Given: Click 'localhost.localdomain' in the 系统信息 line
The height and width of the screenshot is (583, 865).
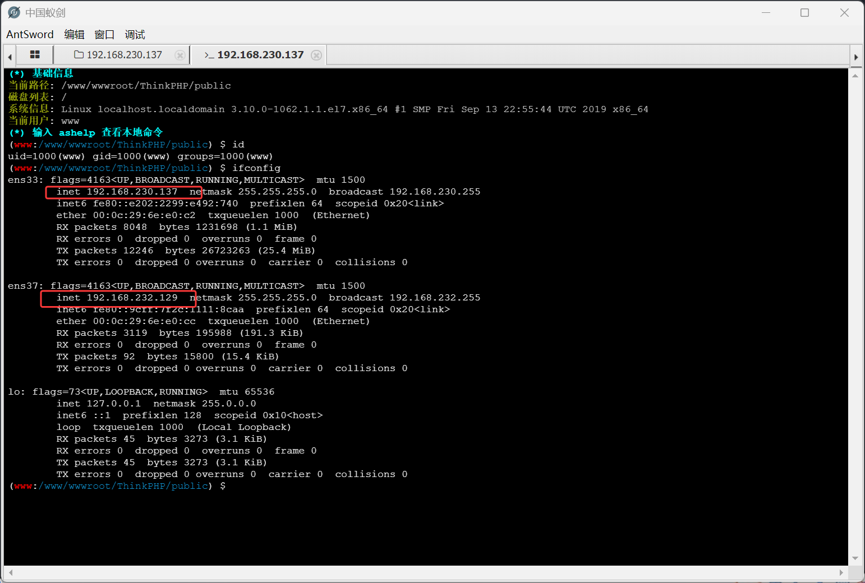Looking at the screenshot, I should [161, 109].
